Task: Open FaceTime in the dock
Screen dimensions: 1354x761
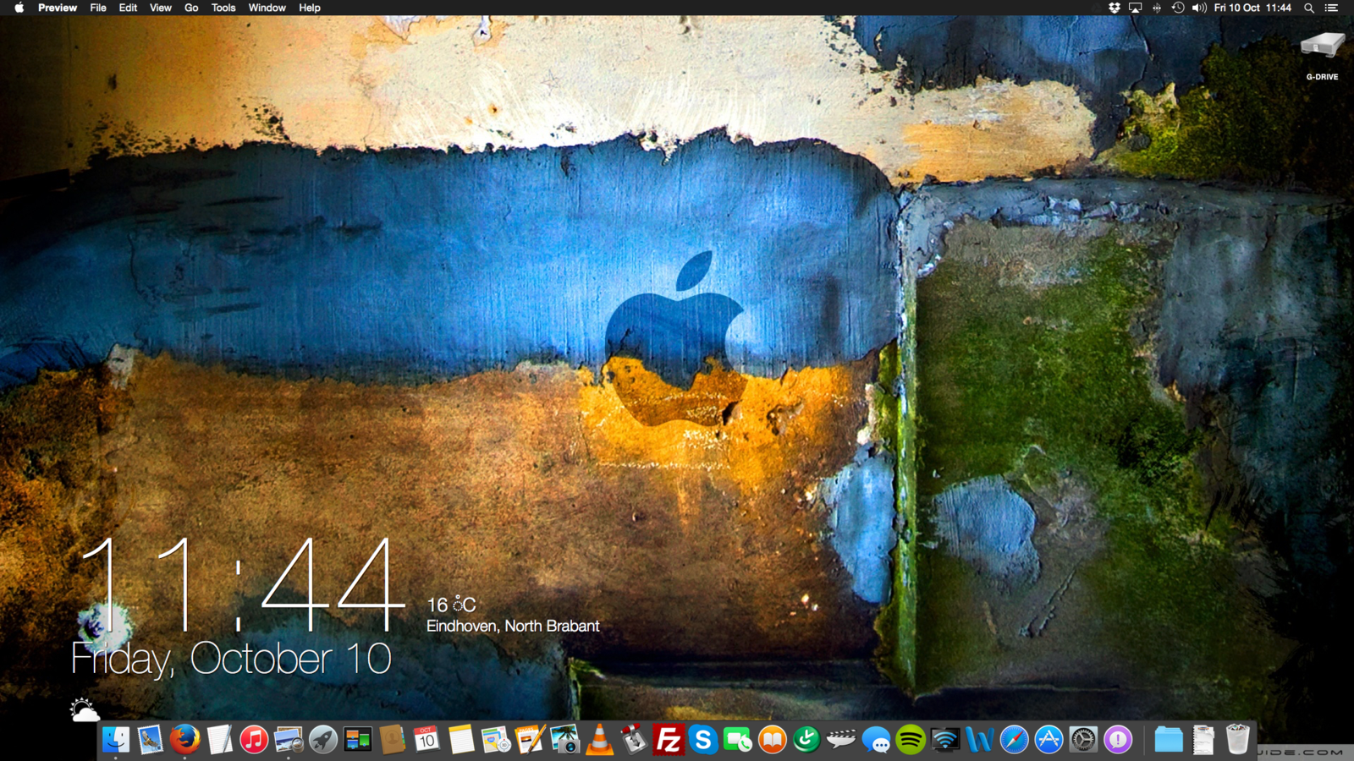Action: tap(738, 740)
